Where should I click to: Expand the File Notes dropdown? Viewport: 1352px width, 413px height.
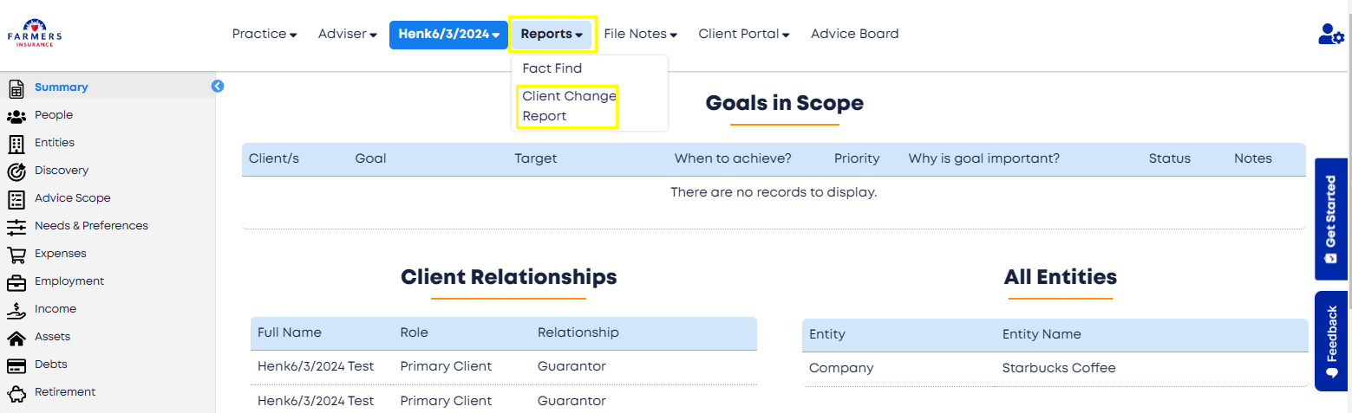point(640,35)
